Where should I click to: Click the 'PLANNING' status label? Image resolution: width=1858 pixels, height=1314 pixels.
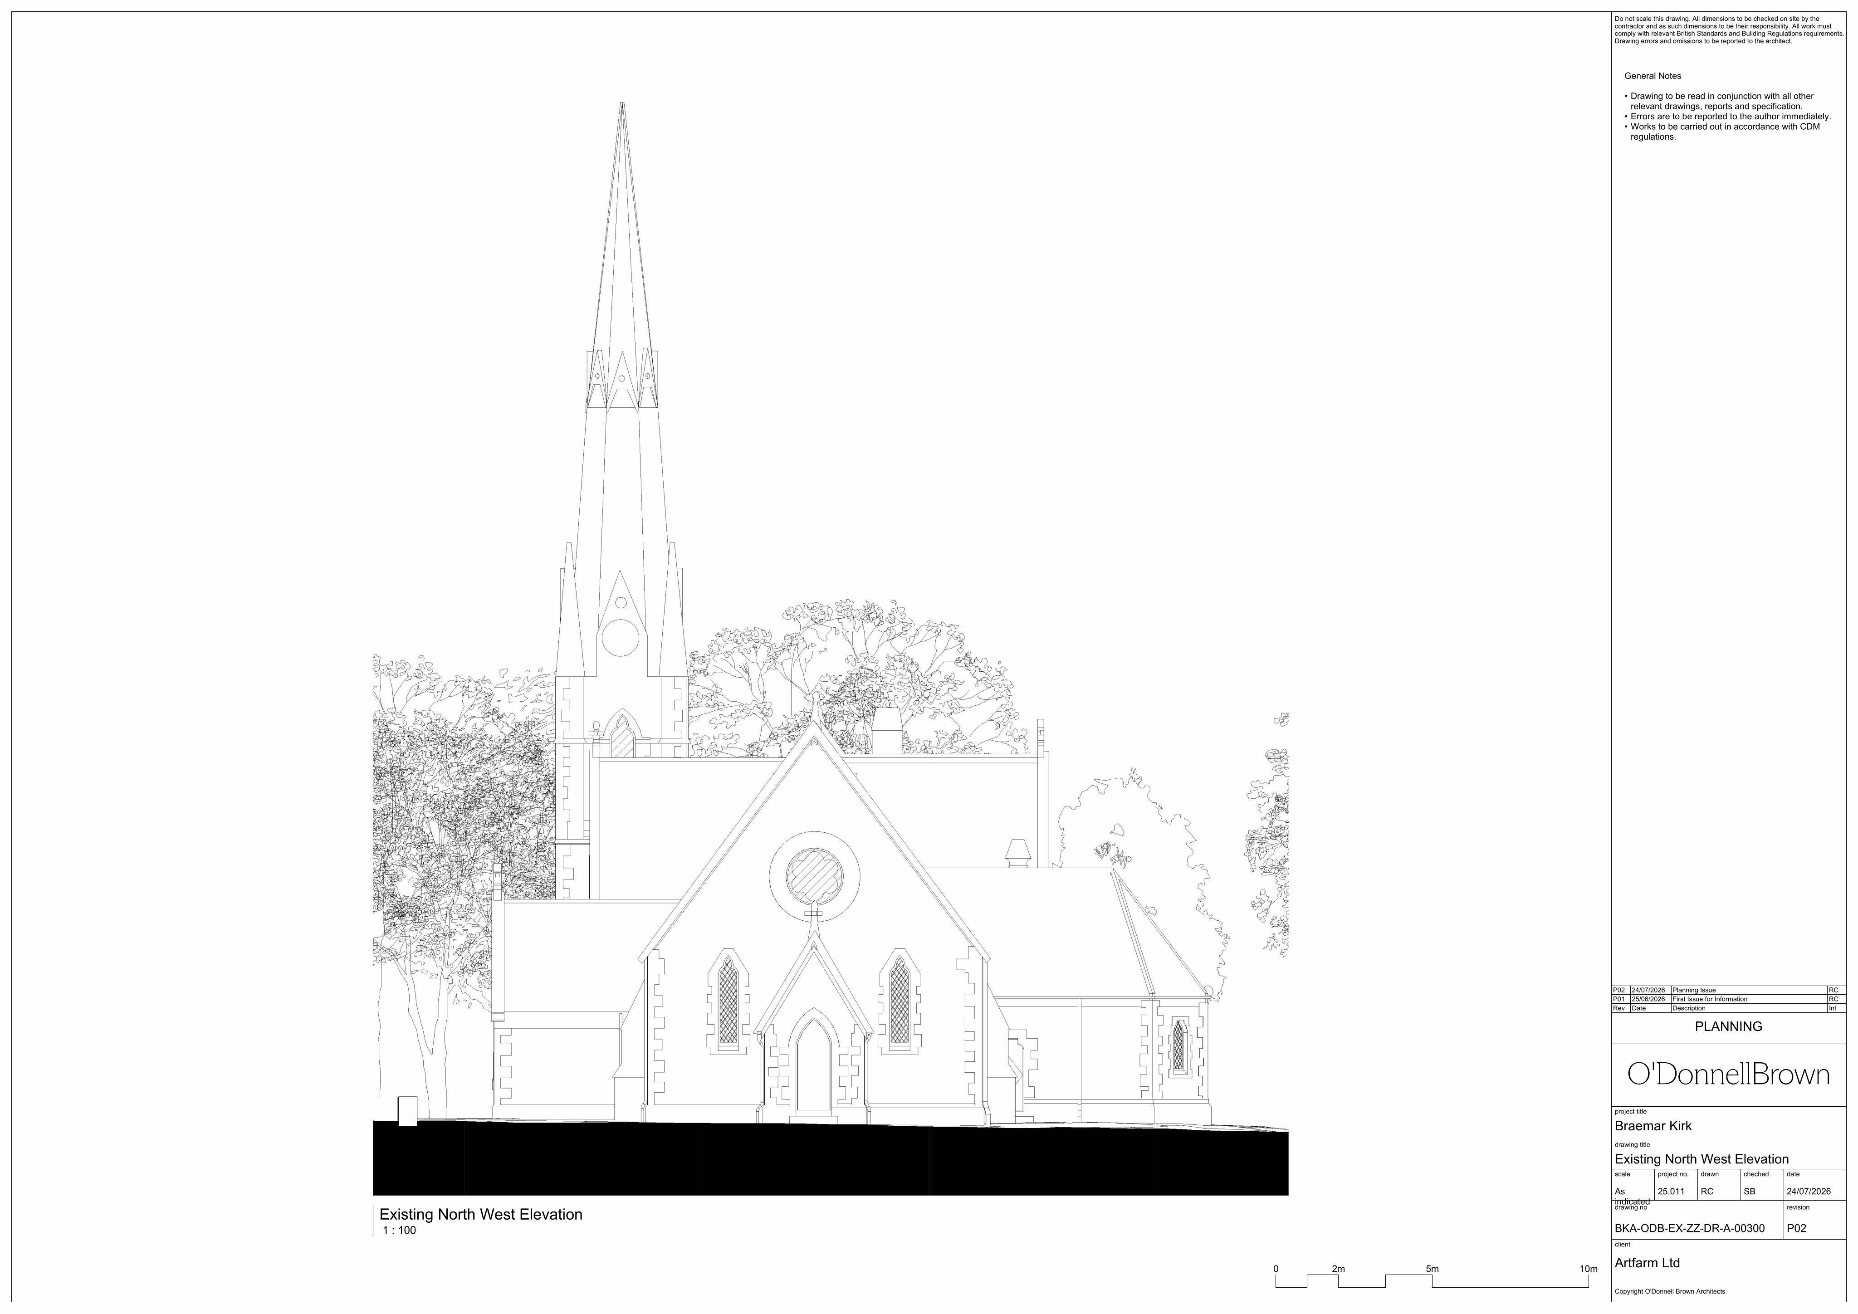coord(1729,1027)
